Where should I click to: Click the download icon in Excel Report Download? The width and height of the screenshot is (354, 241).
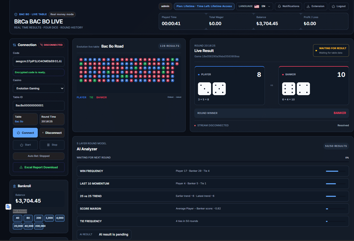(21, 167)
